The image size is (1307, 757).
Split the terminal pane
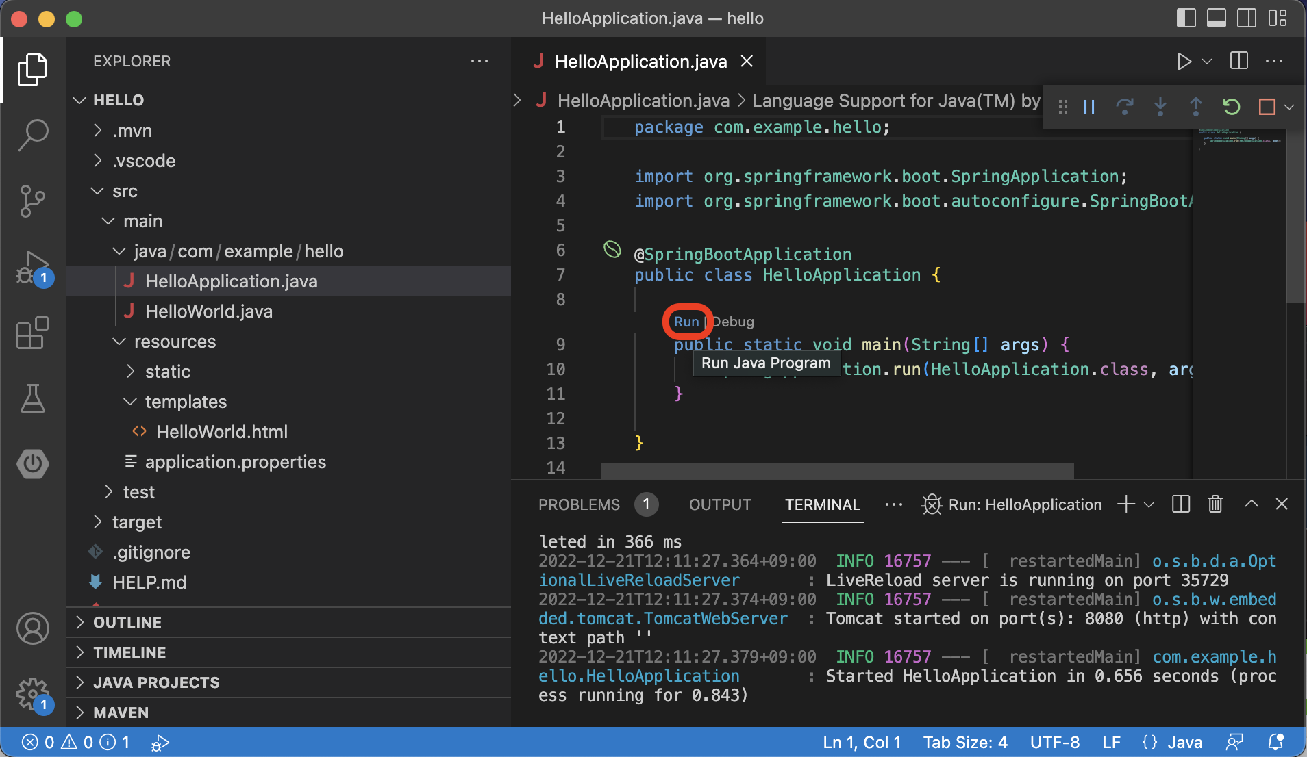(1181, 504)
